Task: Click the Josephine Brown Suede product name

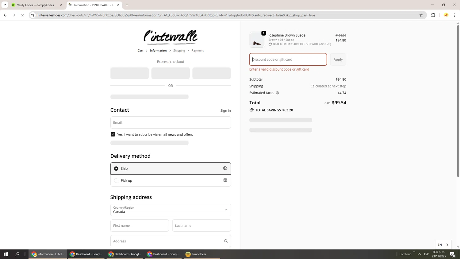Action: click(x=287, y=35)
